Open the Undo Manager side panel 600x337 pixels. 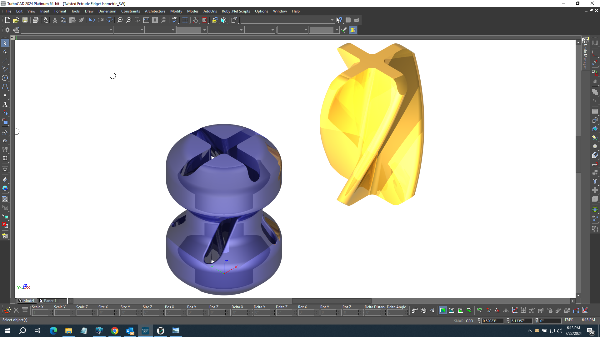(585, 54)
